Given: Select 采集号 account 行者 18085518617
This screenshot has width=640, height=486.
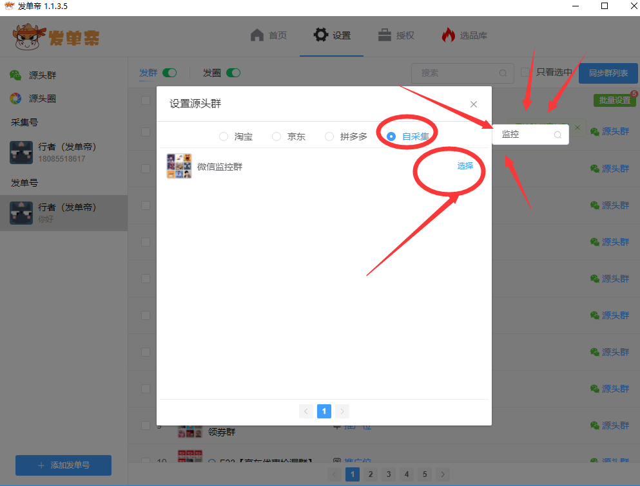Looking at the screenshot, I should [x=64, y=153].
